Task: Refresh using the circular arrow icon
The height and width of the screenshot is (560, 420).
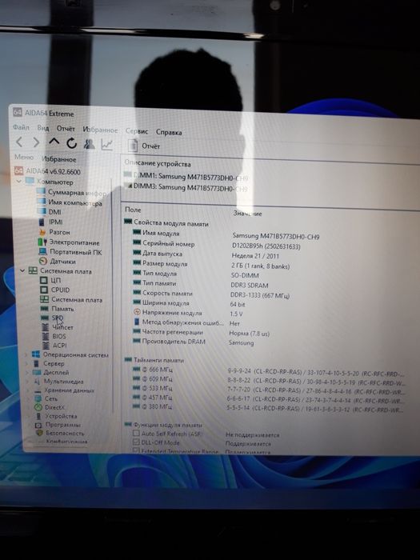Action: coord(71,143)
